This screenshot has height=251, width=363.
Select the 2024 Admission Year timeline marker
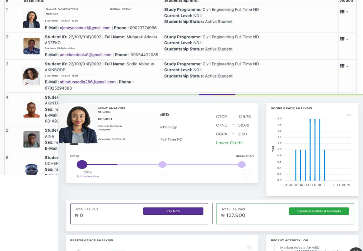82,165
